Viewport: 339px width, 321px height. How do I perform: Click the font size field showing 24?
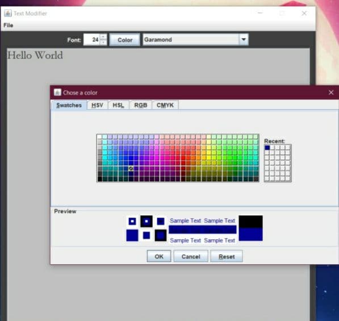coord(91,40)
